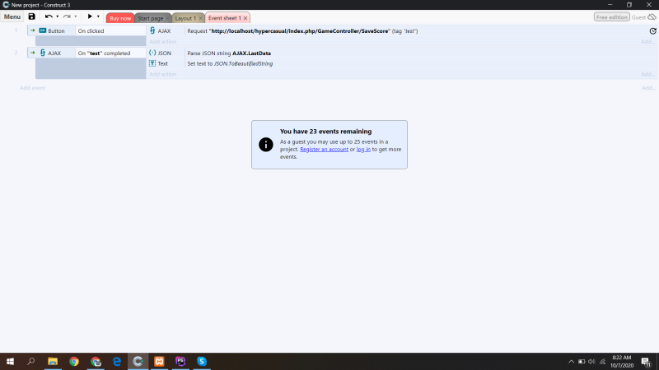Click the 'Add event' link

tap(32, 88)
